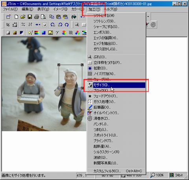Click the blue inward arrows margin icon
Viewport: 189px width, 180px height.
(38, 25)
